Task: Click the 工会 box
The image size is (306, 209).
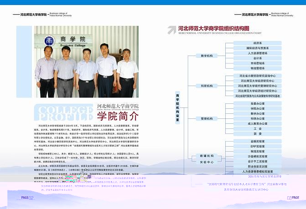Action: click(x=257, y=129)
